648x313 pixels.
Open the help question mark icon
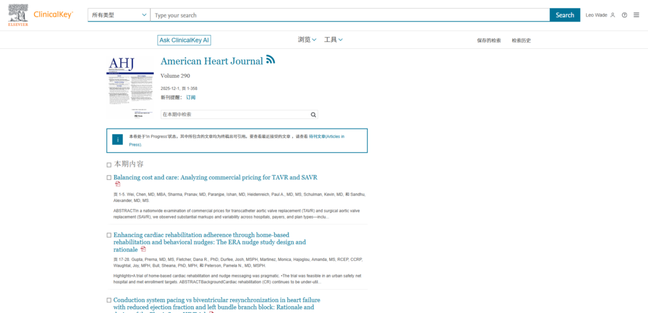tap(625, 15)
